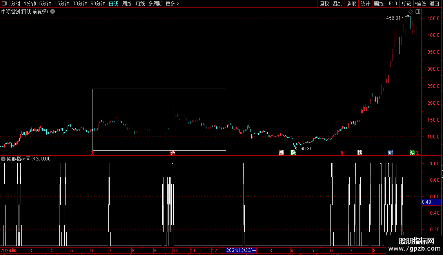Select the 60分钟 period tab
The image size is (443, 255).
pyautogui.click(x=98, y=4)
